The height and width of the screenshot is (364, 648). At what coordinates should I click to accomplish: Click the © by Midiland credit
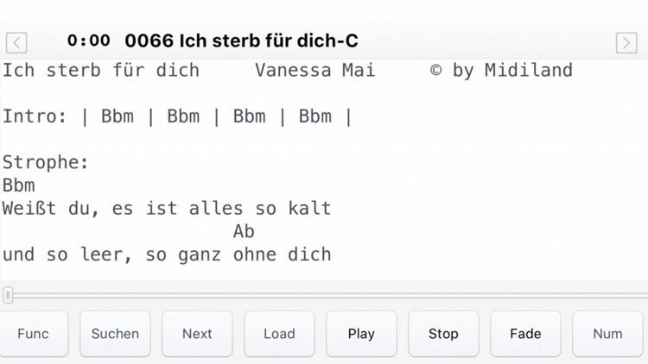click(x=501, y=71)
